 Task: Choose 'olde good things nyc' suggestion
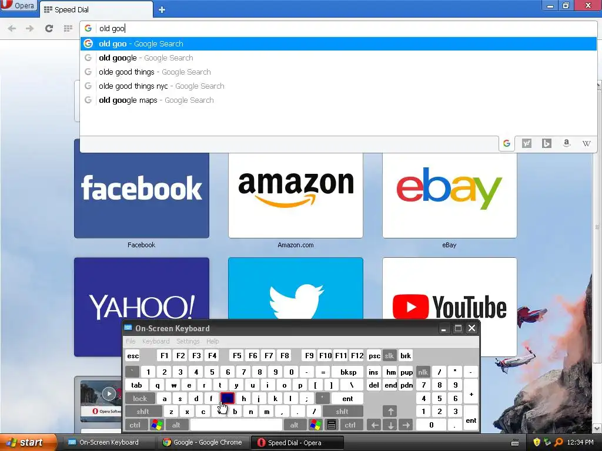[x=338, y=86]
